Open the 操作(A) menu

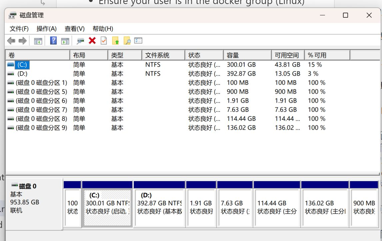click(47, 29)
